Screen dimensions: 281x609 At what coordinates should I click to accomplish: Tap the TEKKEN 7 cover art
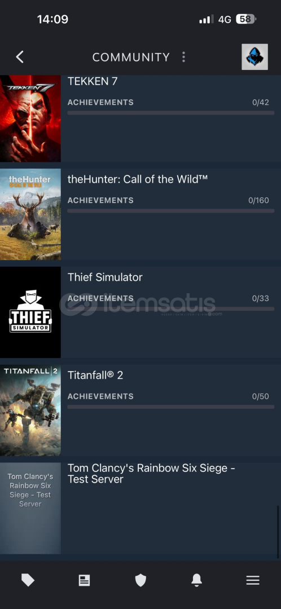click(30, 118)
